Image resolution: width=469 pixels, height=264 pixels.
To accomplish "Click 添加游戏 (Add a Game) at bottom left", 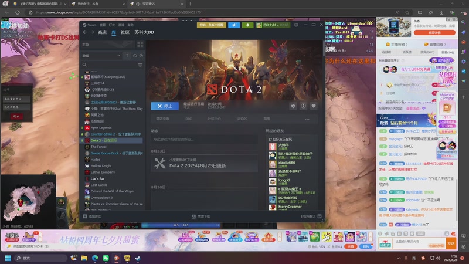I will pos(92,216).
